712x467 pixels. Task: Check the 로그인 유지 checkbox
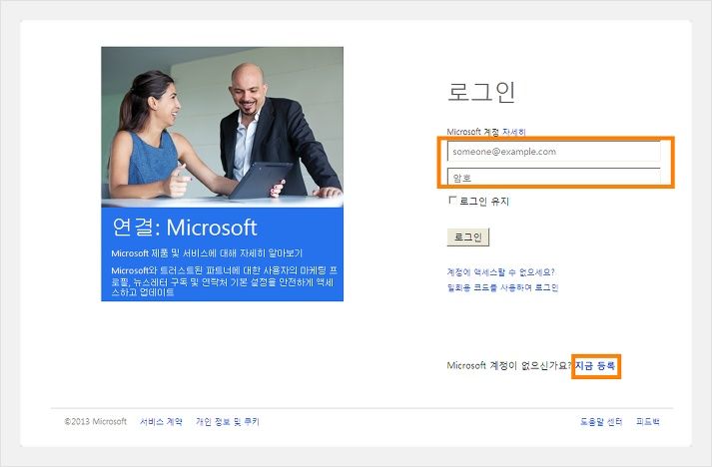451,200
